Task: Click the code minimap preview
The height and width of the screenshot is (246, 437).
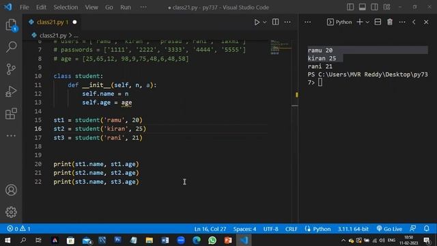Action: [281, 47]
